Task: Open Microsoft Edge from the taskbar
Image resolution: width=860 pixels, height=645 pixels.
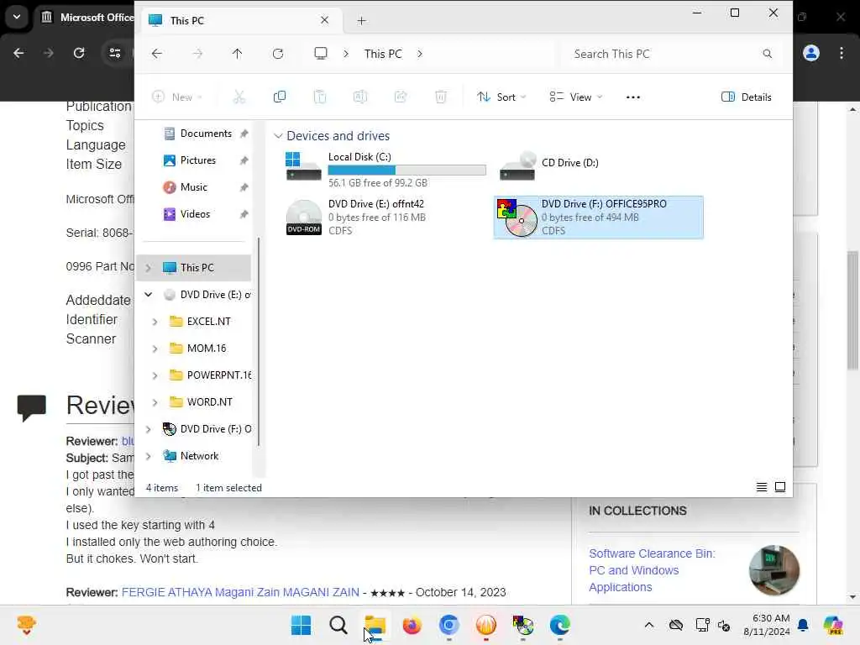Action: tap(560, 625)
